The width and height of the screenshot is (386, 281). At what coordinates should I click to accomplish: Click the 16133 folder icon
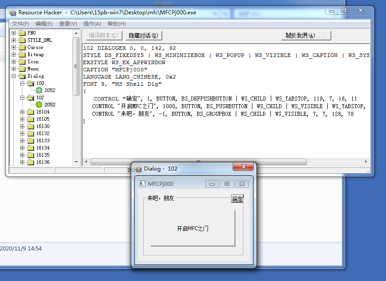(31, 140)
